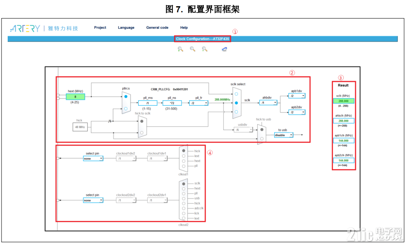
Task: Select the middle sclk select radio (PLL)
Action: pos(236,103)
